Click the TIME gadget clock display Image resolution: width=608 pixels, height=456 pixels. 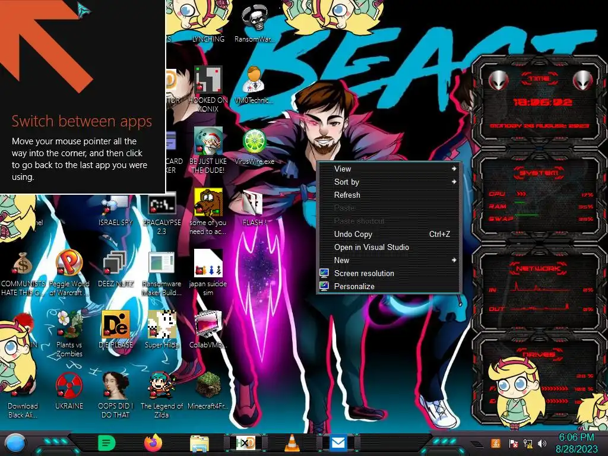pyautogui.click(x=543, y=102)
